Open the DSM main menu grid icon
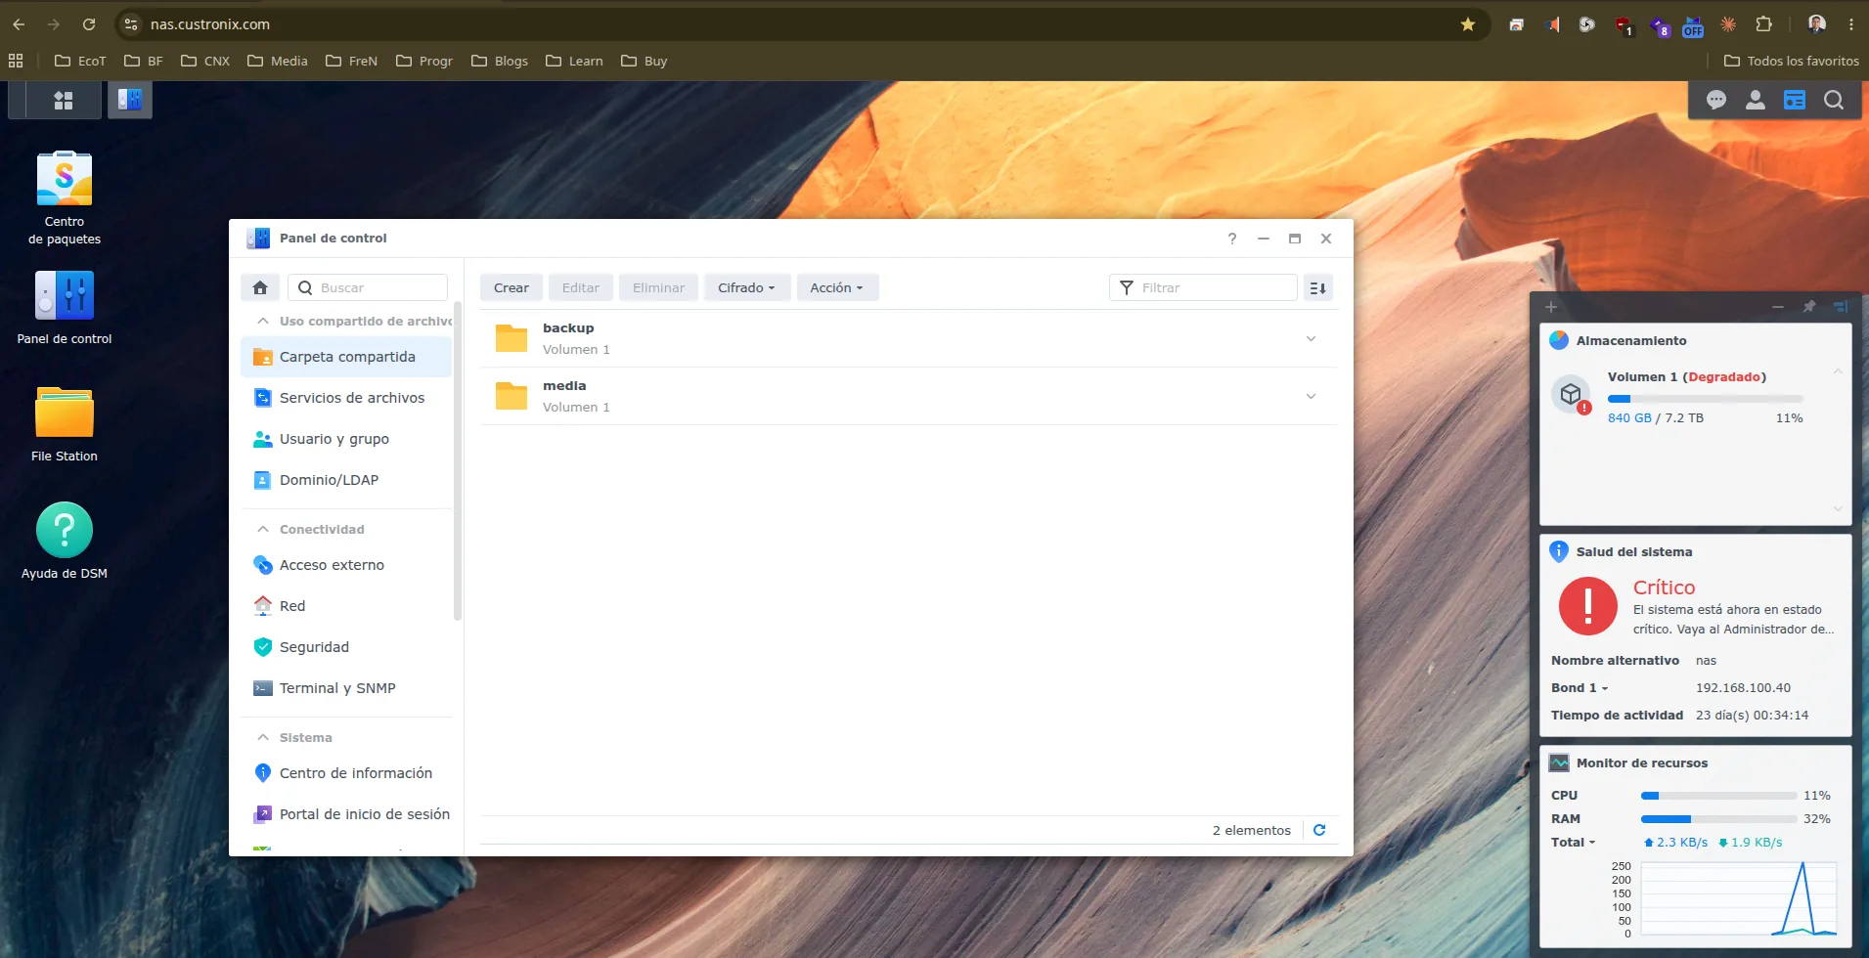Image resolution: width=1869 pixels, height=958 pixels. click(x=64, y=100)
